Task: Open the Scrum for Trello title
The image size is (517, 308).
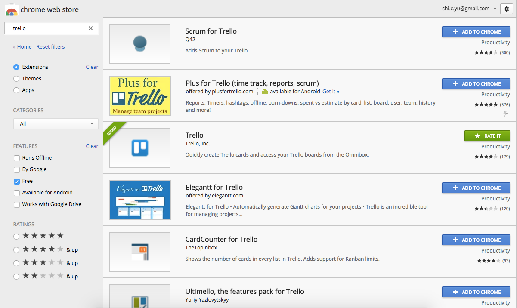Action: pyautogui.click(x=211, y=31)
